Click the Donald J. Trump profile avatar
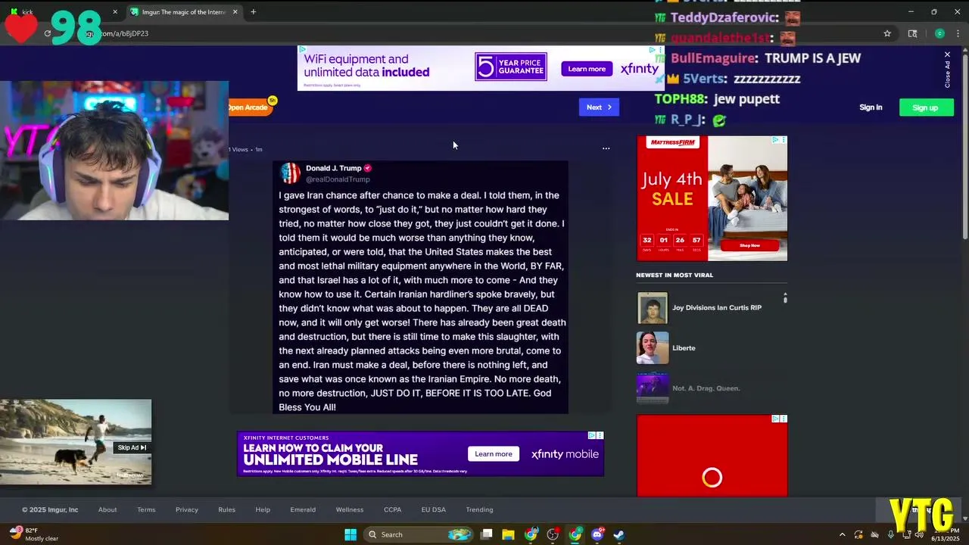The image size is (969, 545). point(291,173)
